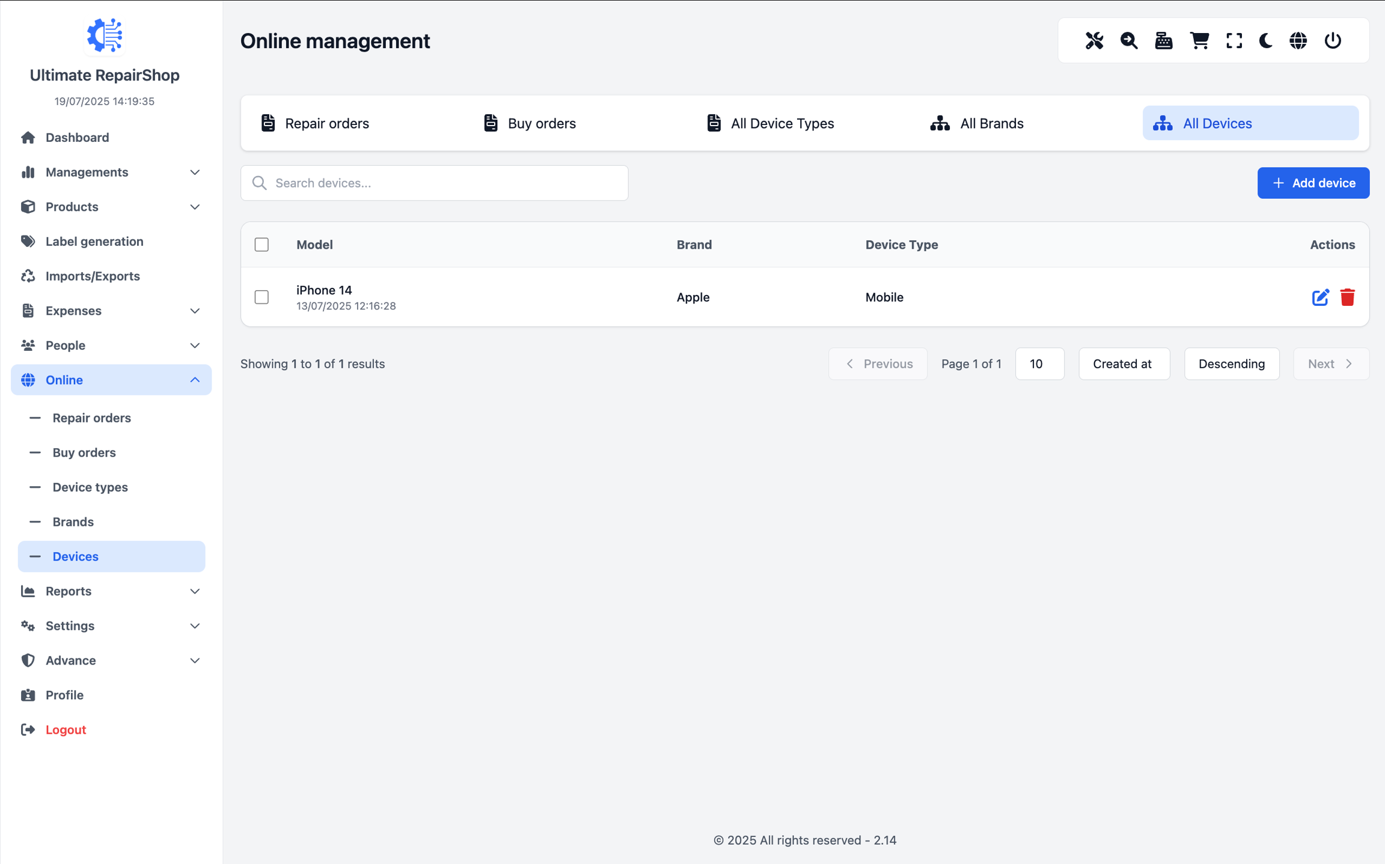This screenshot has height=864, width=1385.
Task: Toggle dark mode with the moon icon
Action: [x=1266, y=41]
